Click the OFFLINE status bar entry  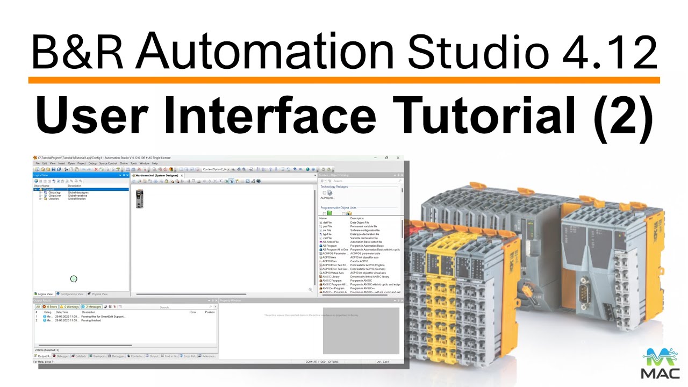pos(333,362)
